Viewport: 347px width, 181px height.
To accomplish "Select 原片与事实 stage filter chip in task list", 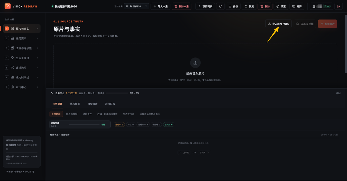I will [x=72, y=114].
